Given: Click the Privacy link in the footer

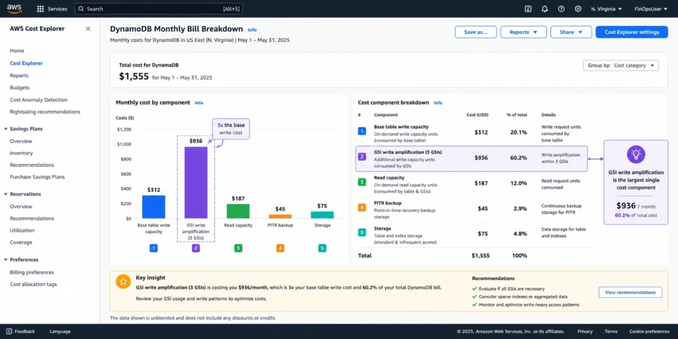Looking at the screenshot, I should 585,331.
